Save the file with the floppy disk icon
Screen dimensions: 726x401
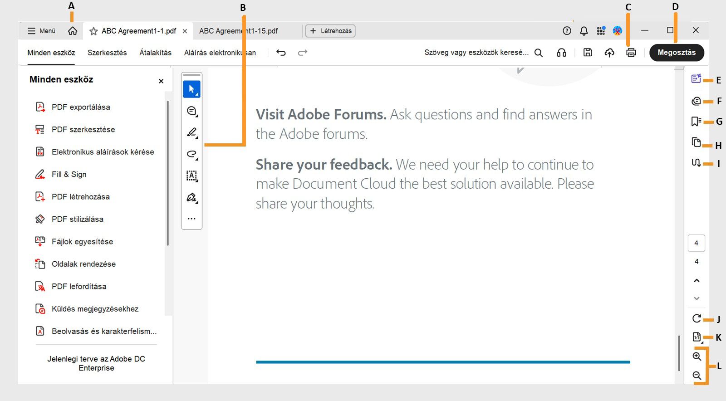(x=588, y=53)
